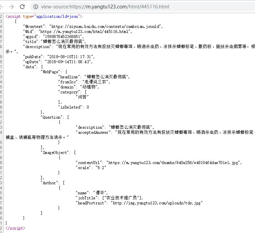Click the Question description 蟑螂怎么消灭最彻底
Screen dimensions: 255x233
pos(131,127)
